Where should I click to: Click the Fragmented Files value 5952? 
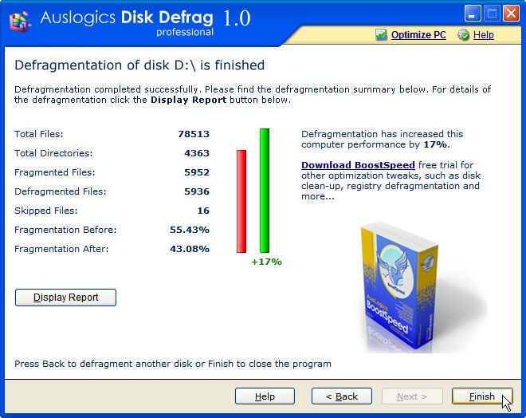197,172
